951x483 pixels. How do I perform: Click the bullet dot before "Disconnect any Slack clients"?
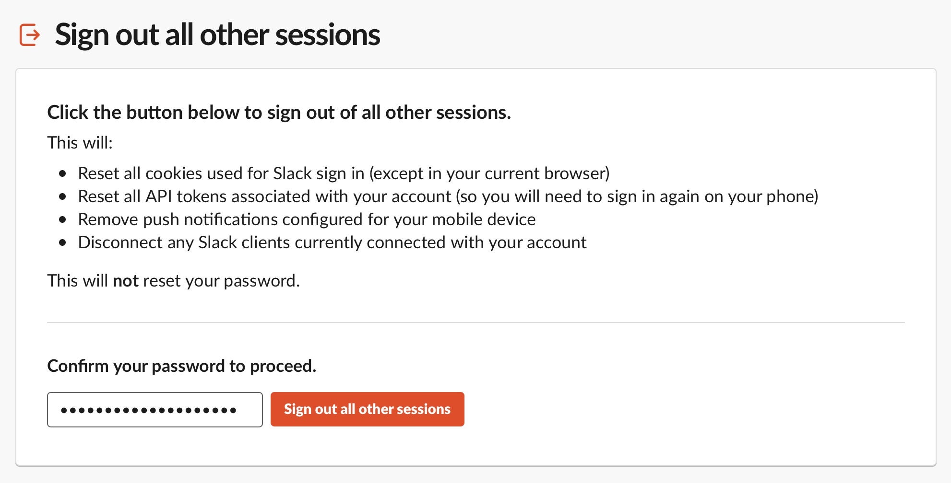pyautogui.click(x=62, y=243)
